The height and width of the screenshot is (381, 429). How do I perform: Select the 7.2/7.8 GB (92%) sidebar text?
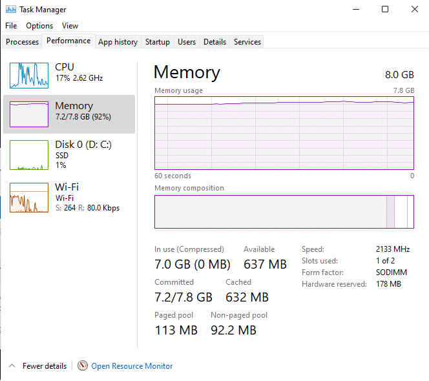(83, 117)
